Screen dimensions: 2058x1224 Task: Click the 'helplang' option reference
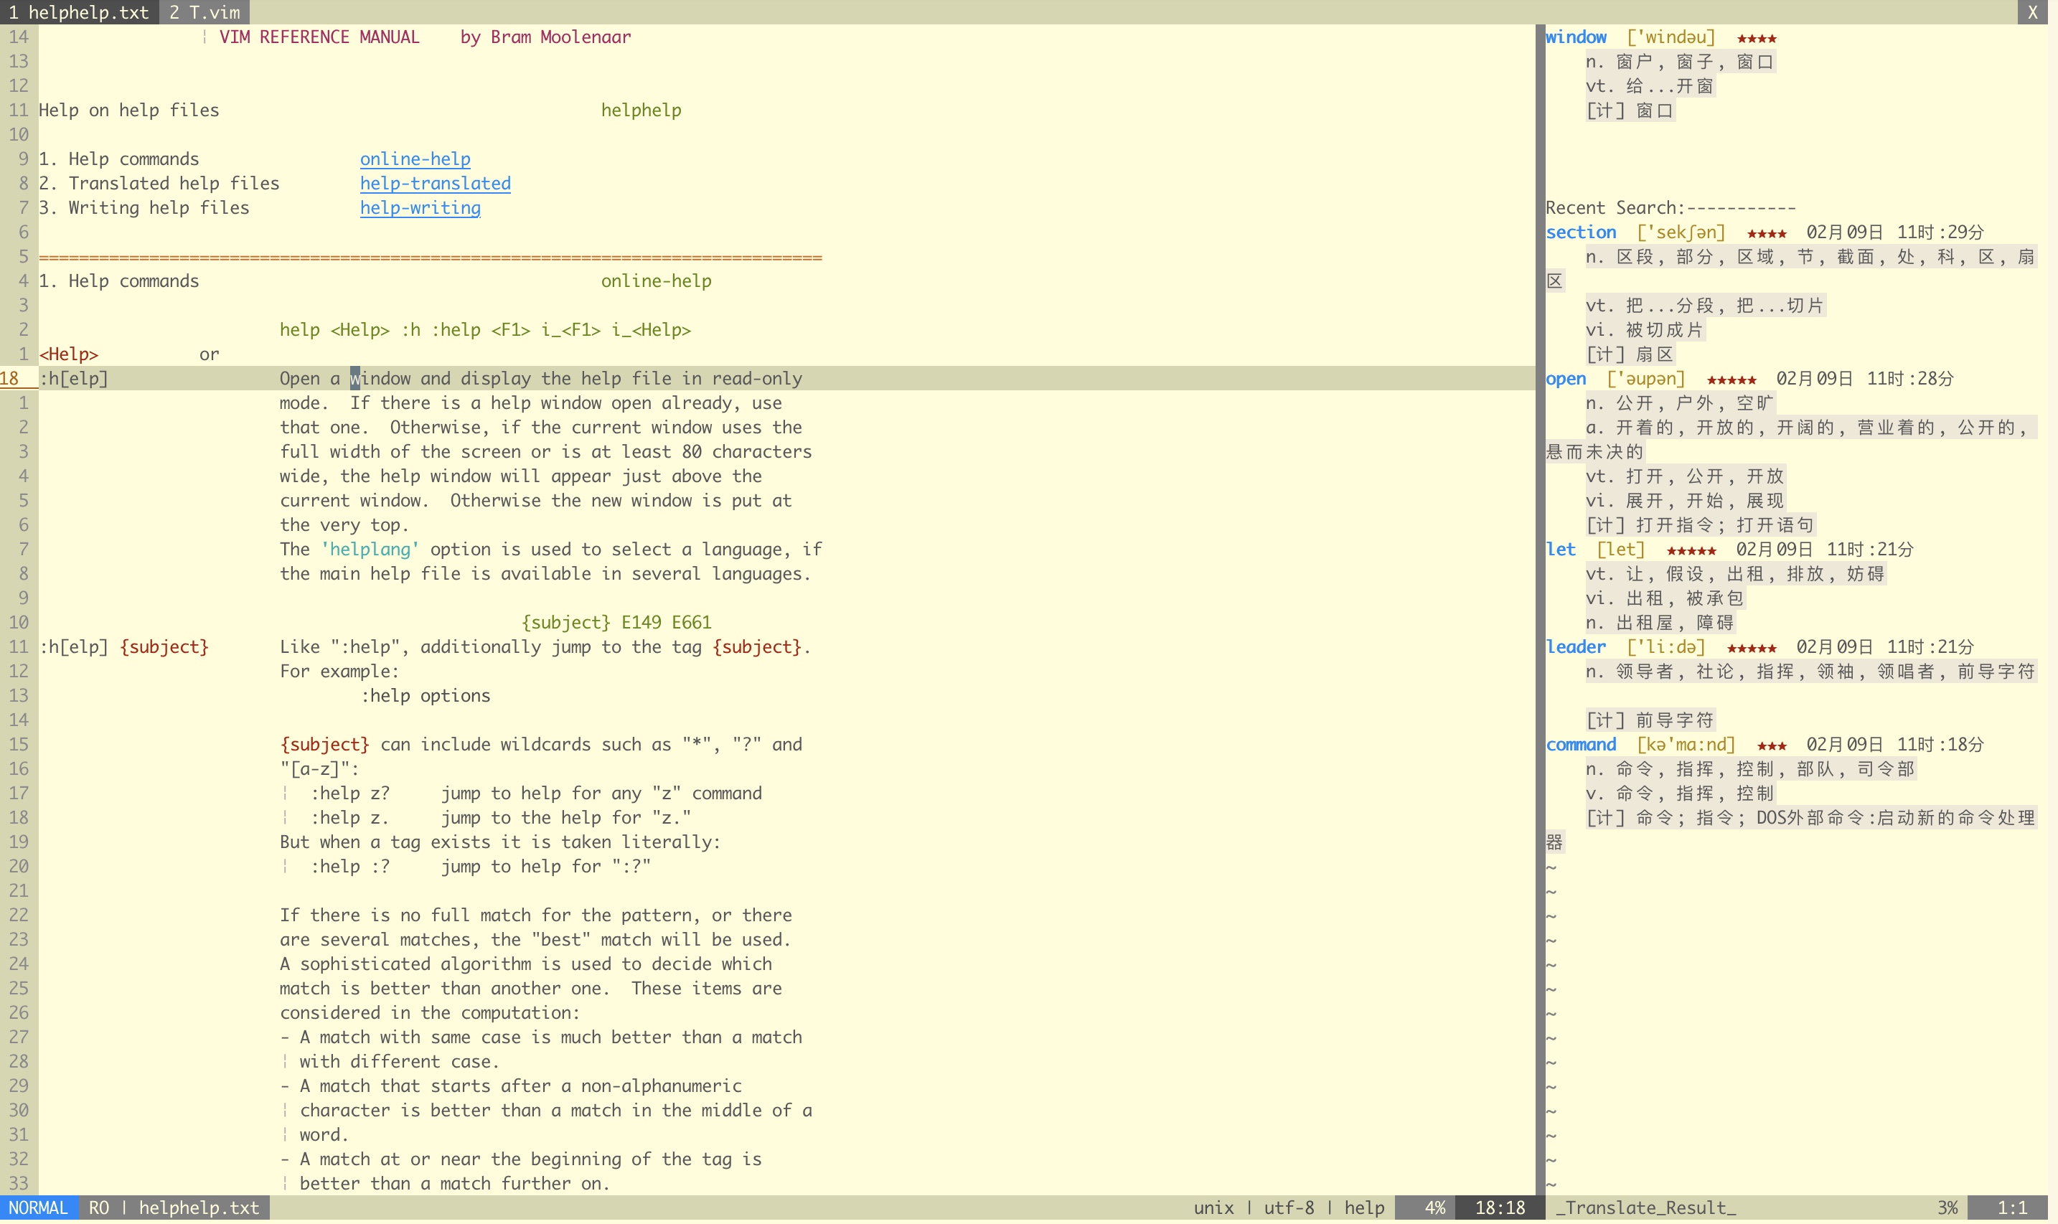(x=370, y=550)
